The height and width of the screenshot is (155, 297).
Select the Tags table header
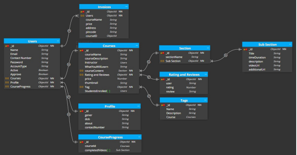[184, 100]
